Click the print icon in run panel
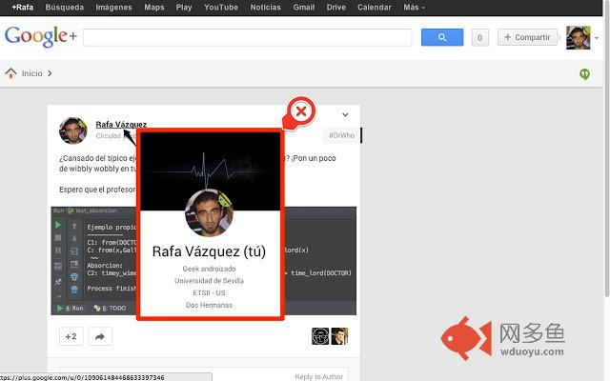The image size is (610, 381). 74,277
